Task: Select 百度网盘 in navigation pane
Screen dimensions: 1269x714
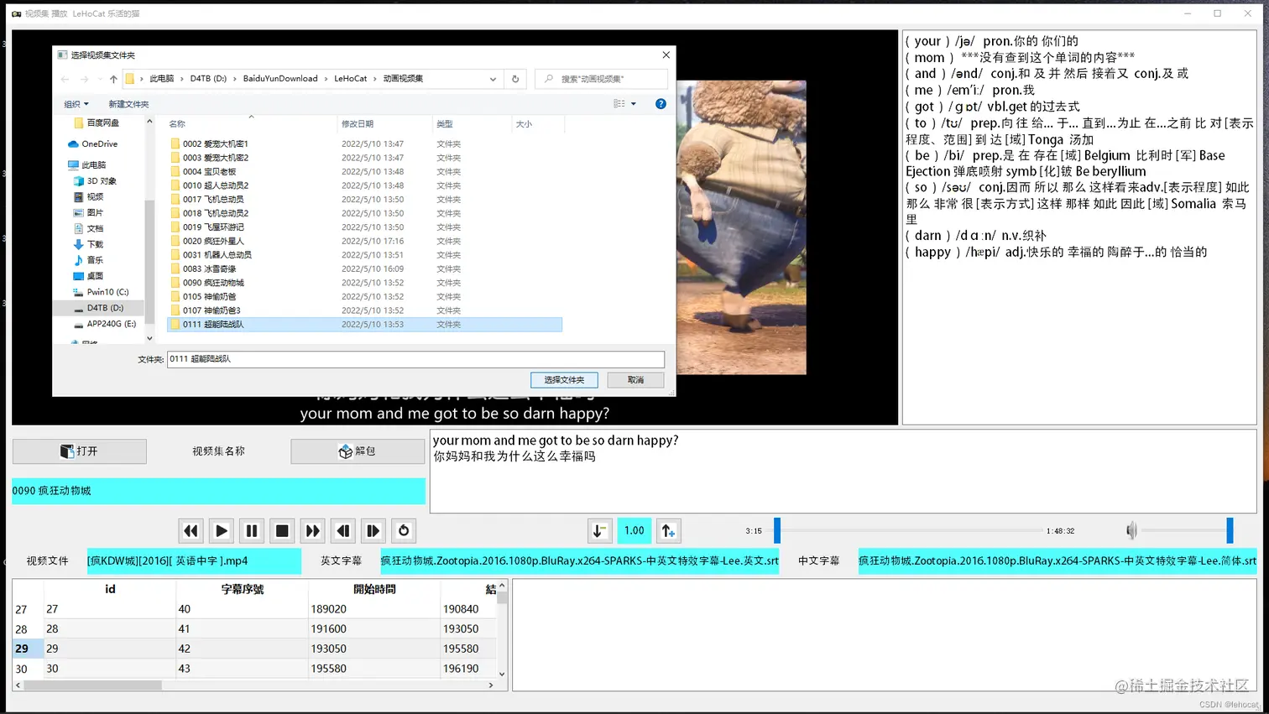Action: [x=97, y=122]
